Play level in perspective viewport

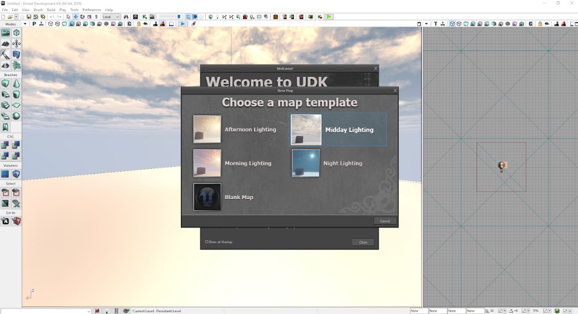(x=183, y=24)
